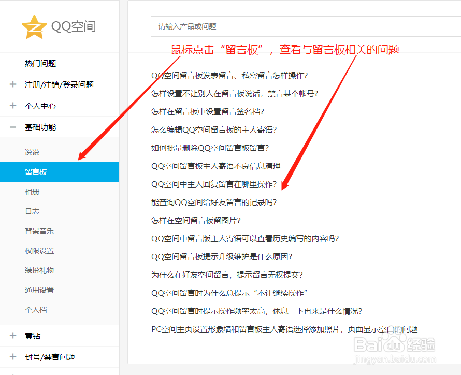The width and height of the screenshot is (461, 375).
Task: Select 相册 in the sidebar
Action: click(x=32, y=192)
